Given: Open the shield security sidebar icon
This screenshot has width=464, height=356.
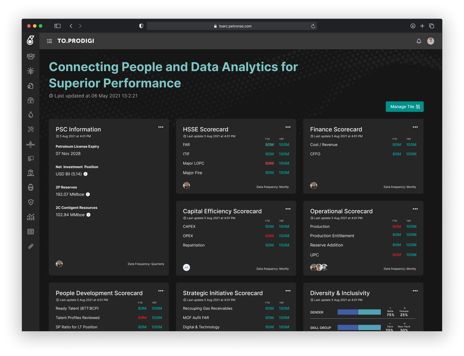Looking at the screenshot, I should coord(31,202).
